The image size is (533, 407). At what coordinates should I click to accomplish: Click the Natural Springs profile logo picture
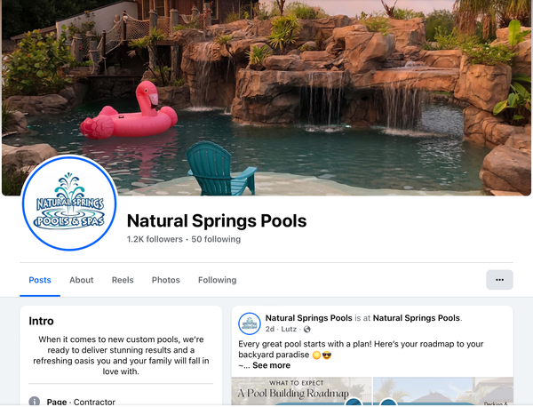(x=69, y=203)
